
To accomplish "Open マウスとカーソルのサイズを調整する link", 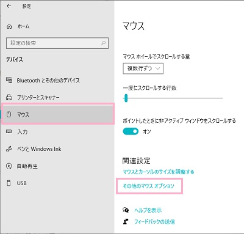I will point(159,172).
